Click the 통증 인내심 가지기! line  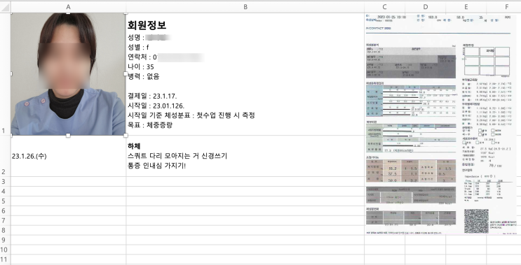156,165
